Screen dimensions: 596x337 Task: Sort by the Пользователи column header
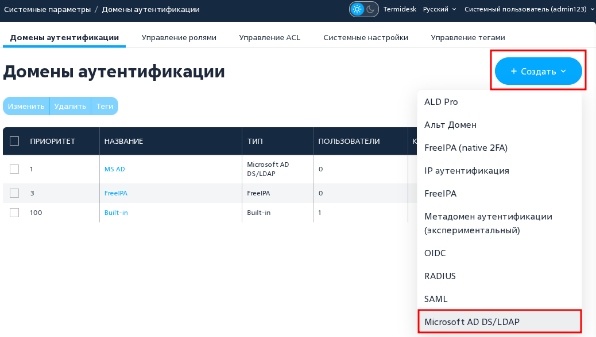(x=349, y=141)
